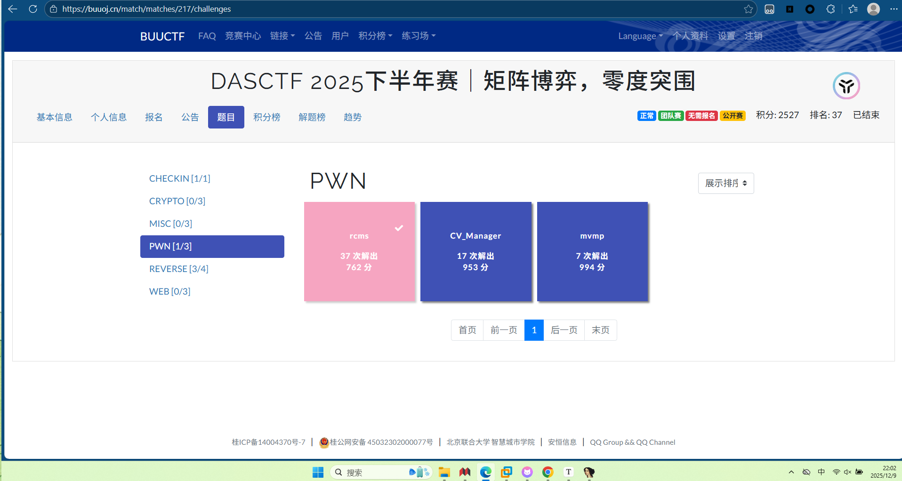Switch to the 趋势 tab

point(352,117)
